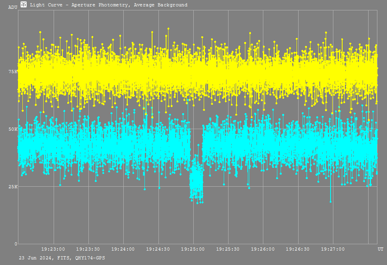Click the 19:26:30 time label
Viewport: 387px width, 265px height.
pos(298,249)
